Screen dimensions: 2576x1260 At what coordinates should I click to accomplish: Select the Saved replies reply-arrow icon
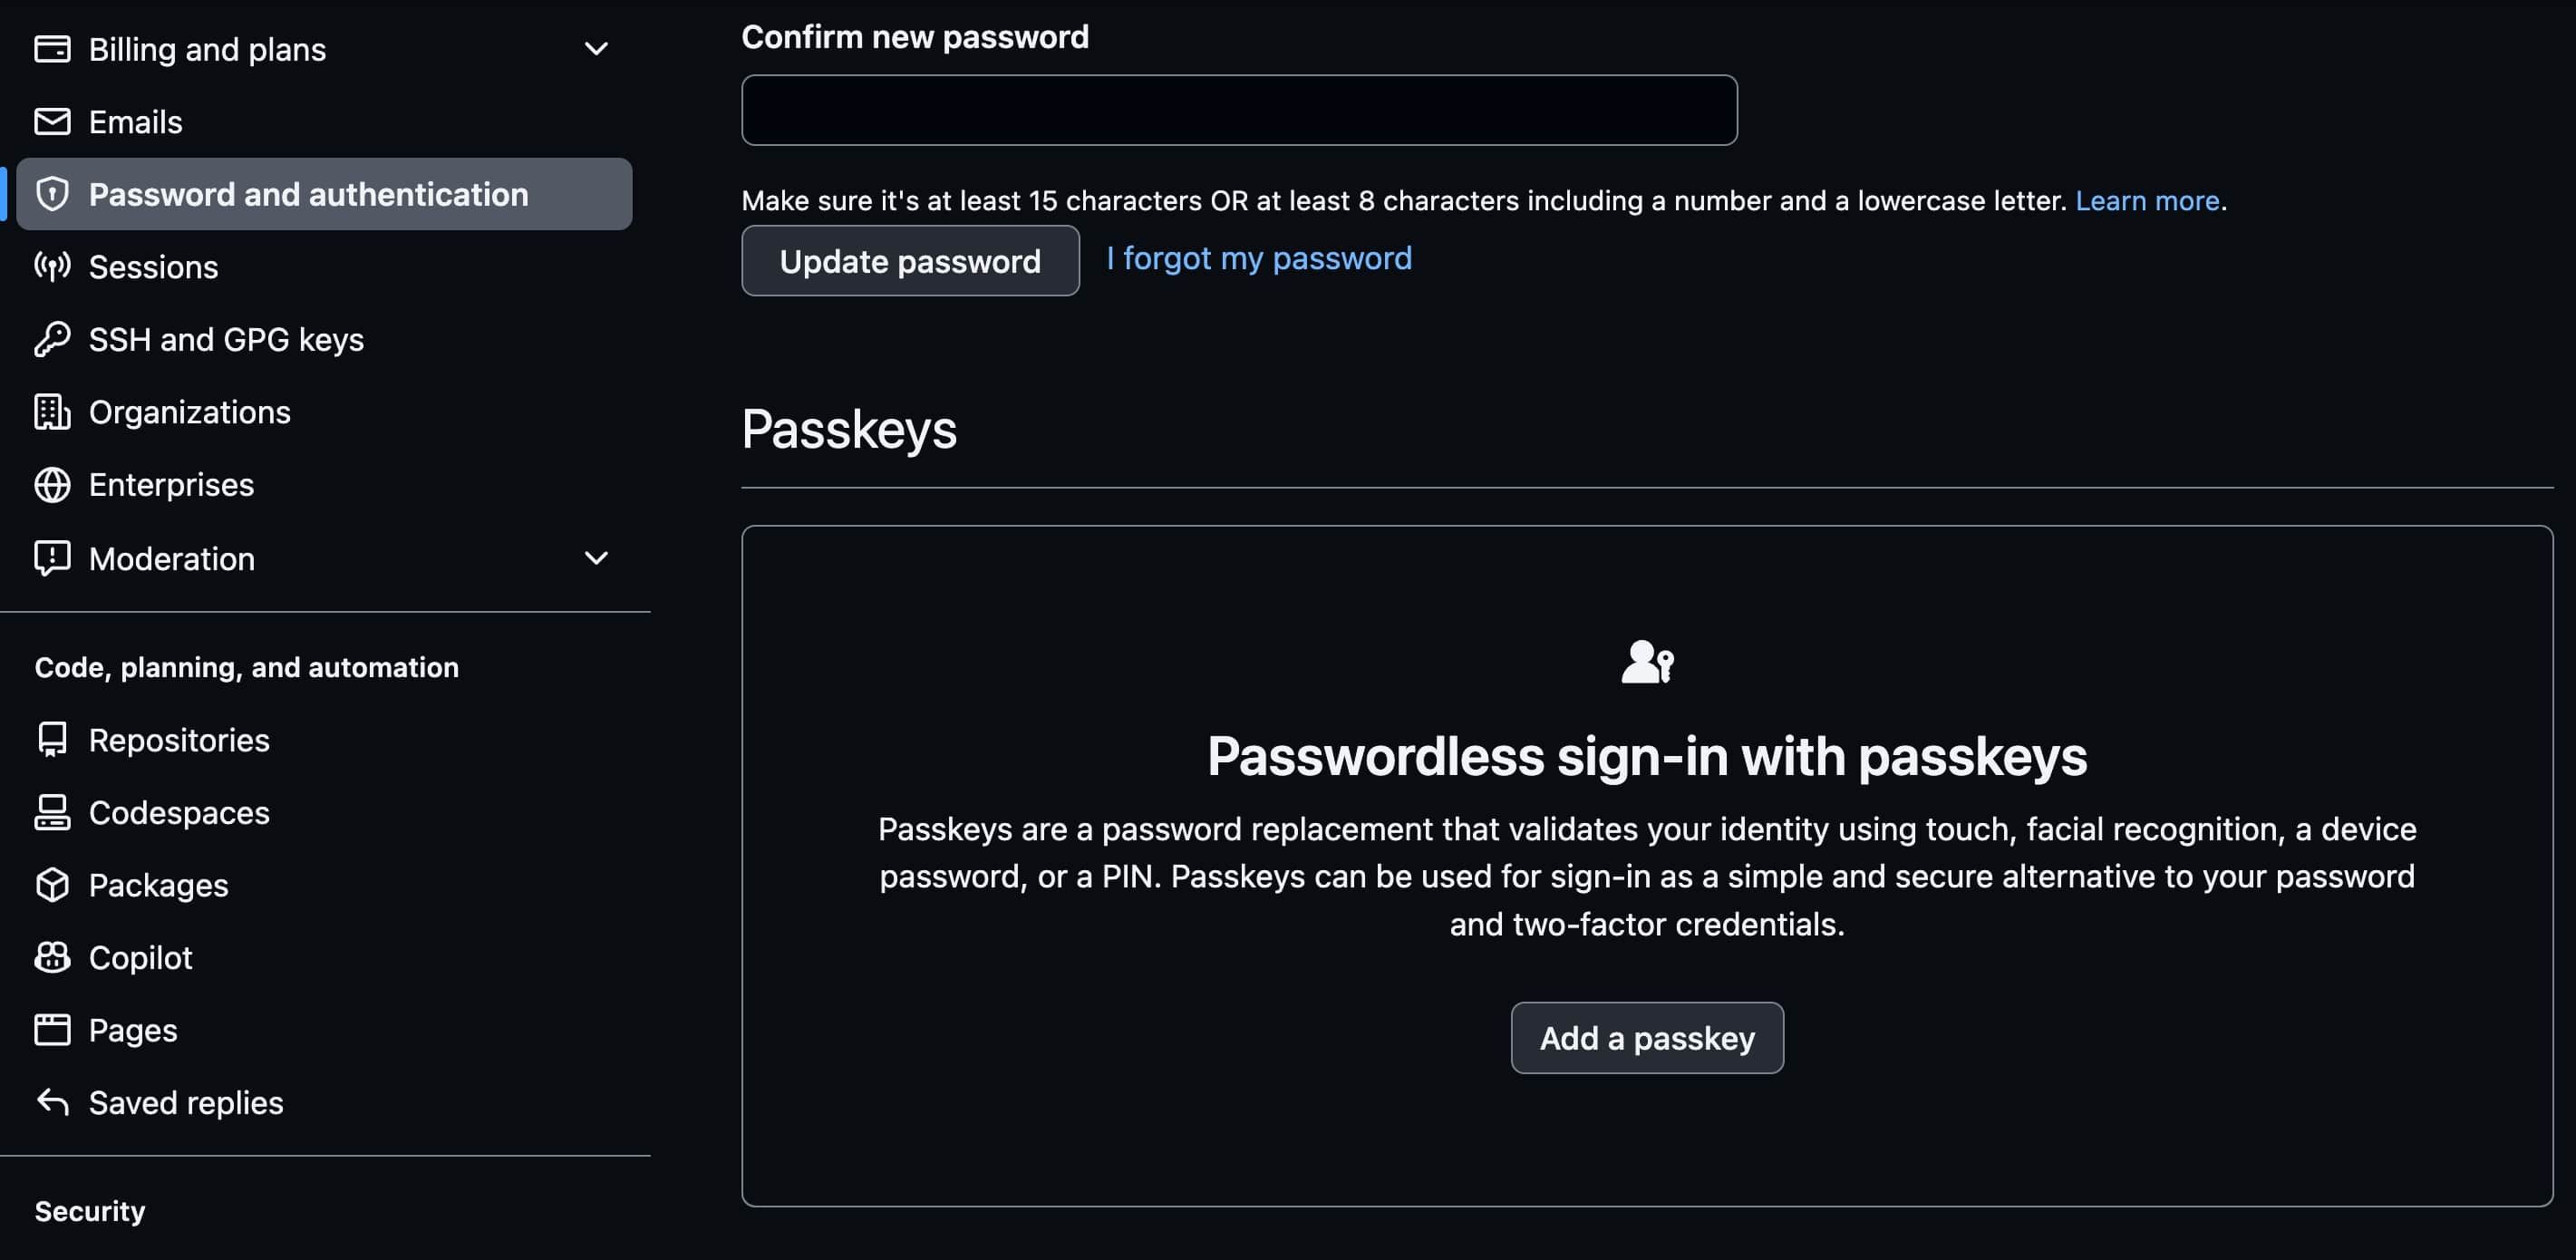(52, 1102)
